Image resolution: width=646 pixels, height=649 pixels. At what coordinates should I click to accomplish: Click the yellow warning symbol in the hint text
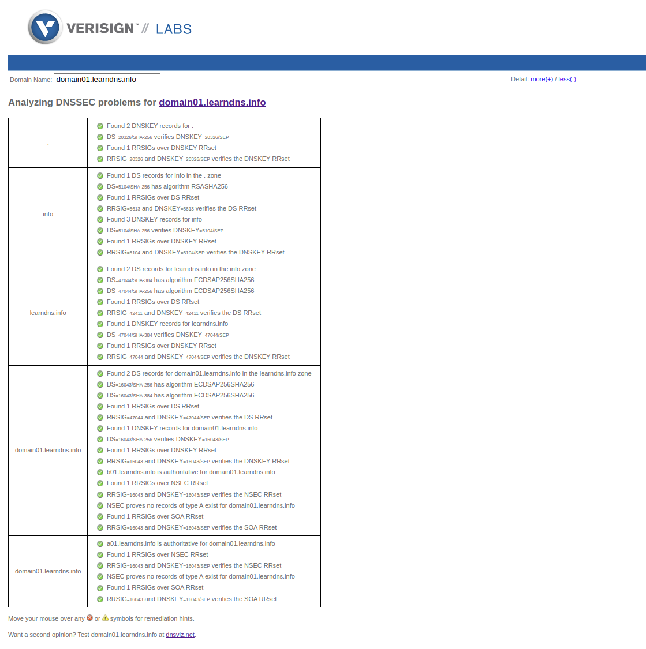click(x=105, y=618)
